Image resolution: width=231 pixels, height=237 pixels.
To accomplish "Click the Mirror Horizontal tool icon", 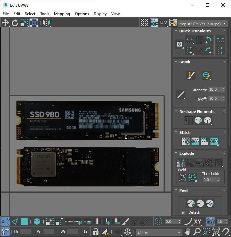I will (47, 23).
